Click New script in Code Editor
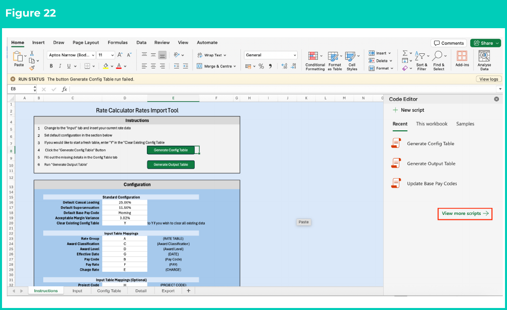 pyautogui.click(x=408, y=110)
